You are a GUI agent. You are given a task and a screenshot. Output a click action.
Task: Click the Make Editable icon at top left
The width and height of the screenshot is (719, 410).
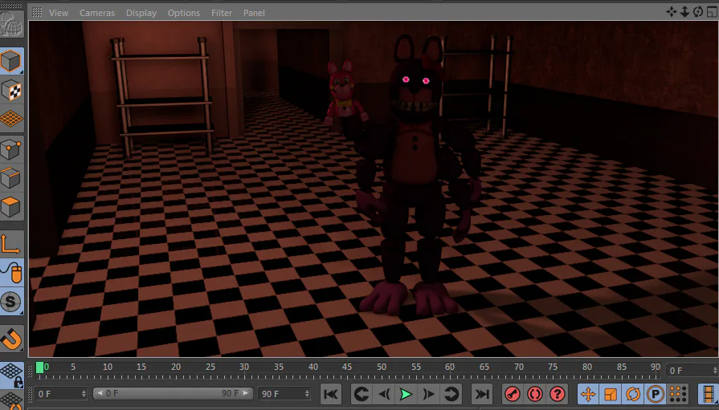[x=11, y=23]
